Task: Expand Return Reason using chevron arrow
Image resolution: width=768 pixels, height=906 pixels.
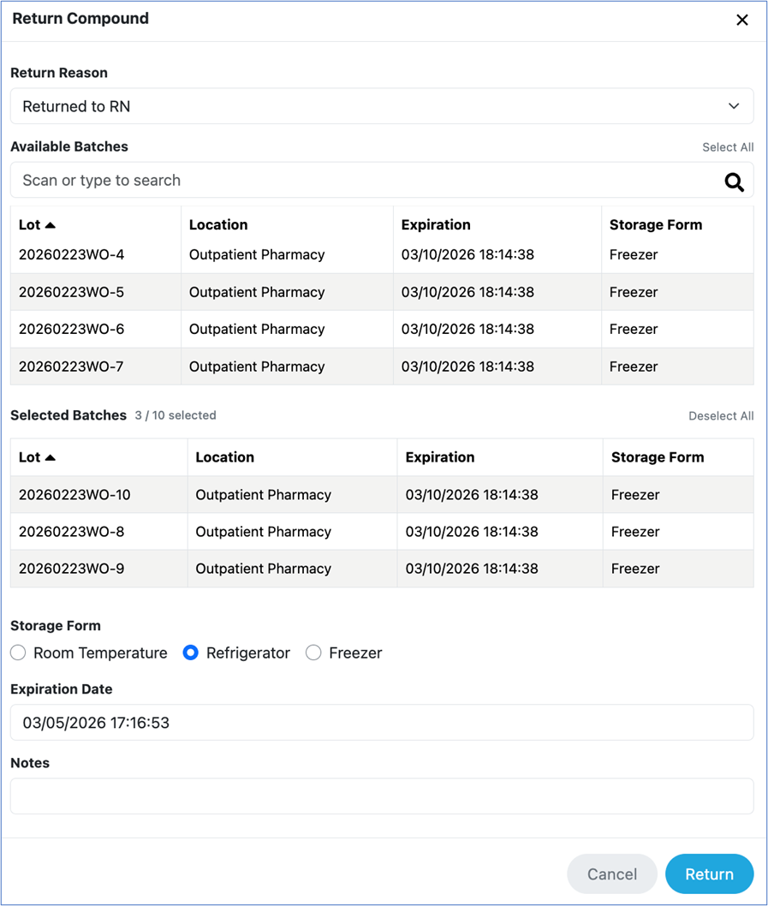Action: pyautogui.click(x=733, y=107)
